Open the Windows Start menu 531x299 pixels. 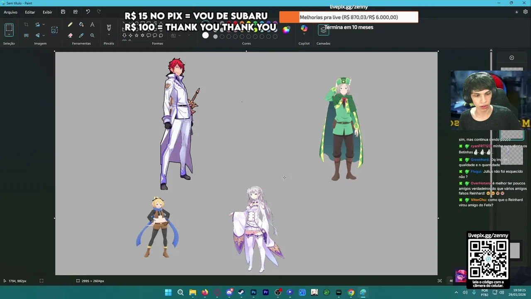click(168, 292)
